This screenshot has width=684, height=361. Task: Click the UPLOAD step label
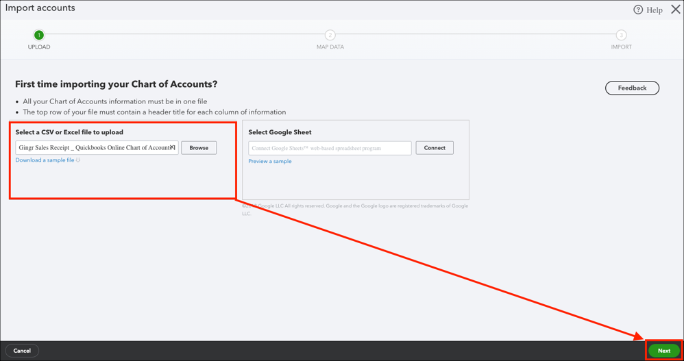(39, 47)
